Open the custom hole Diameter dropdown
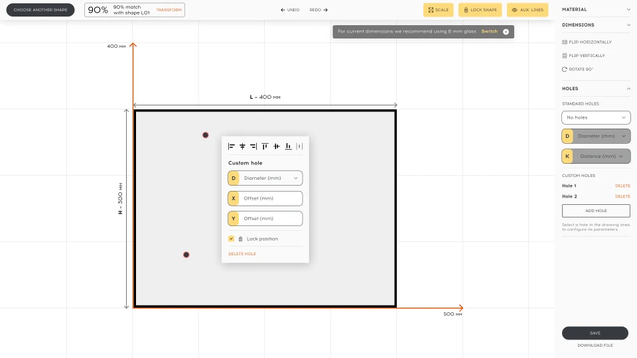637x358 pixels. tap(265, 178)
